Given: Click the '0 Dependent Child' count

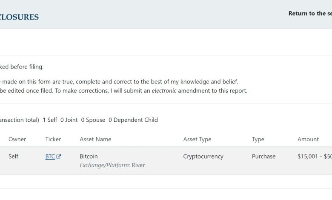Looking at the screenshot, I should point(133,120).
